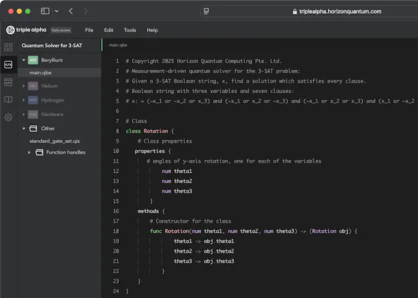Click 'num theta3' on line 14
This screenshot has width=418, height=298.
177,191
